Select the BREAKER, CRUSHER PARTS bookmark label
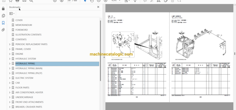 pos(29,107)
